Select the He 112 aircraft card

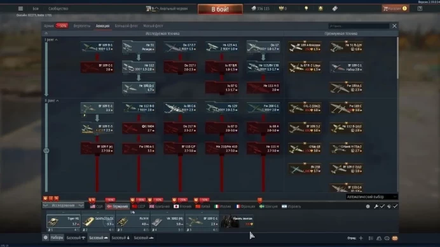tap(139, 67)
